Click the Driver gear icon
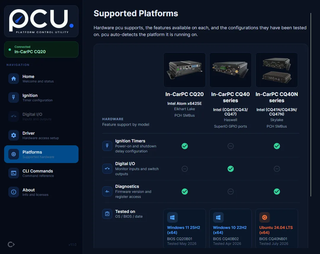The width and height of the screenshot is (320, 254). pyautogui.click(x=14, y=136)
